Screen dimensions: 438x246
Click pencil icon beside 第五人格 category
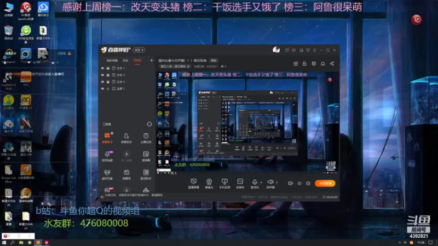[x=188, y=66]
